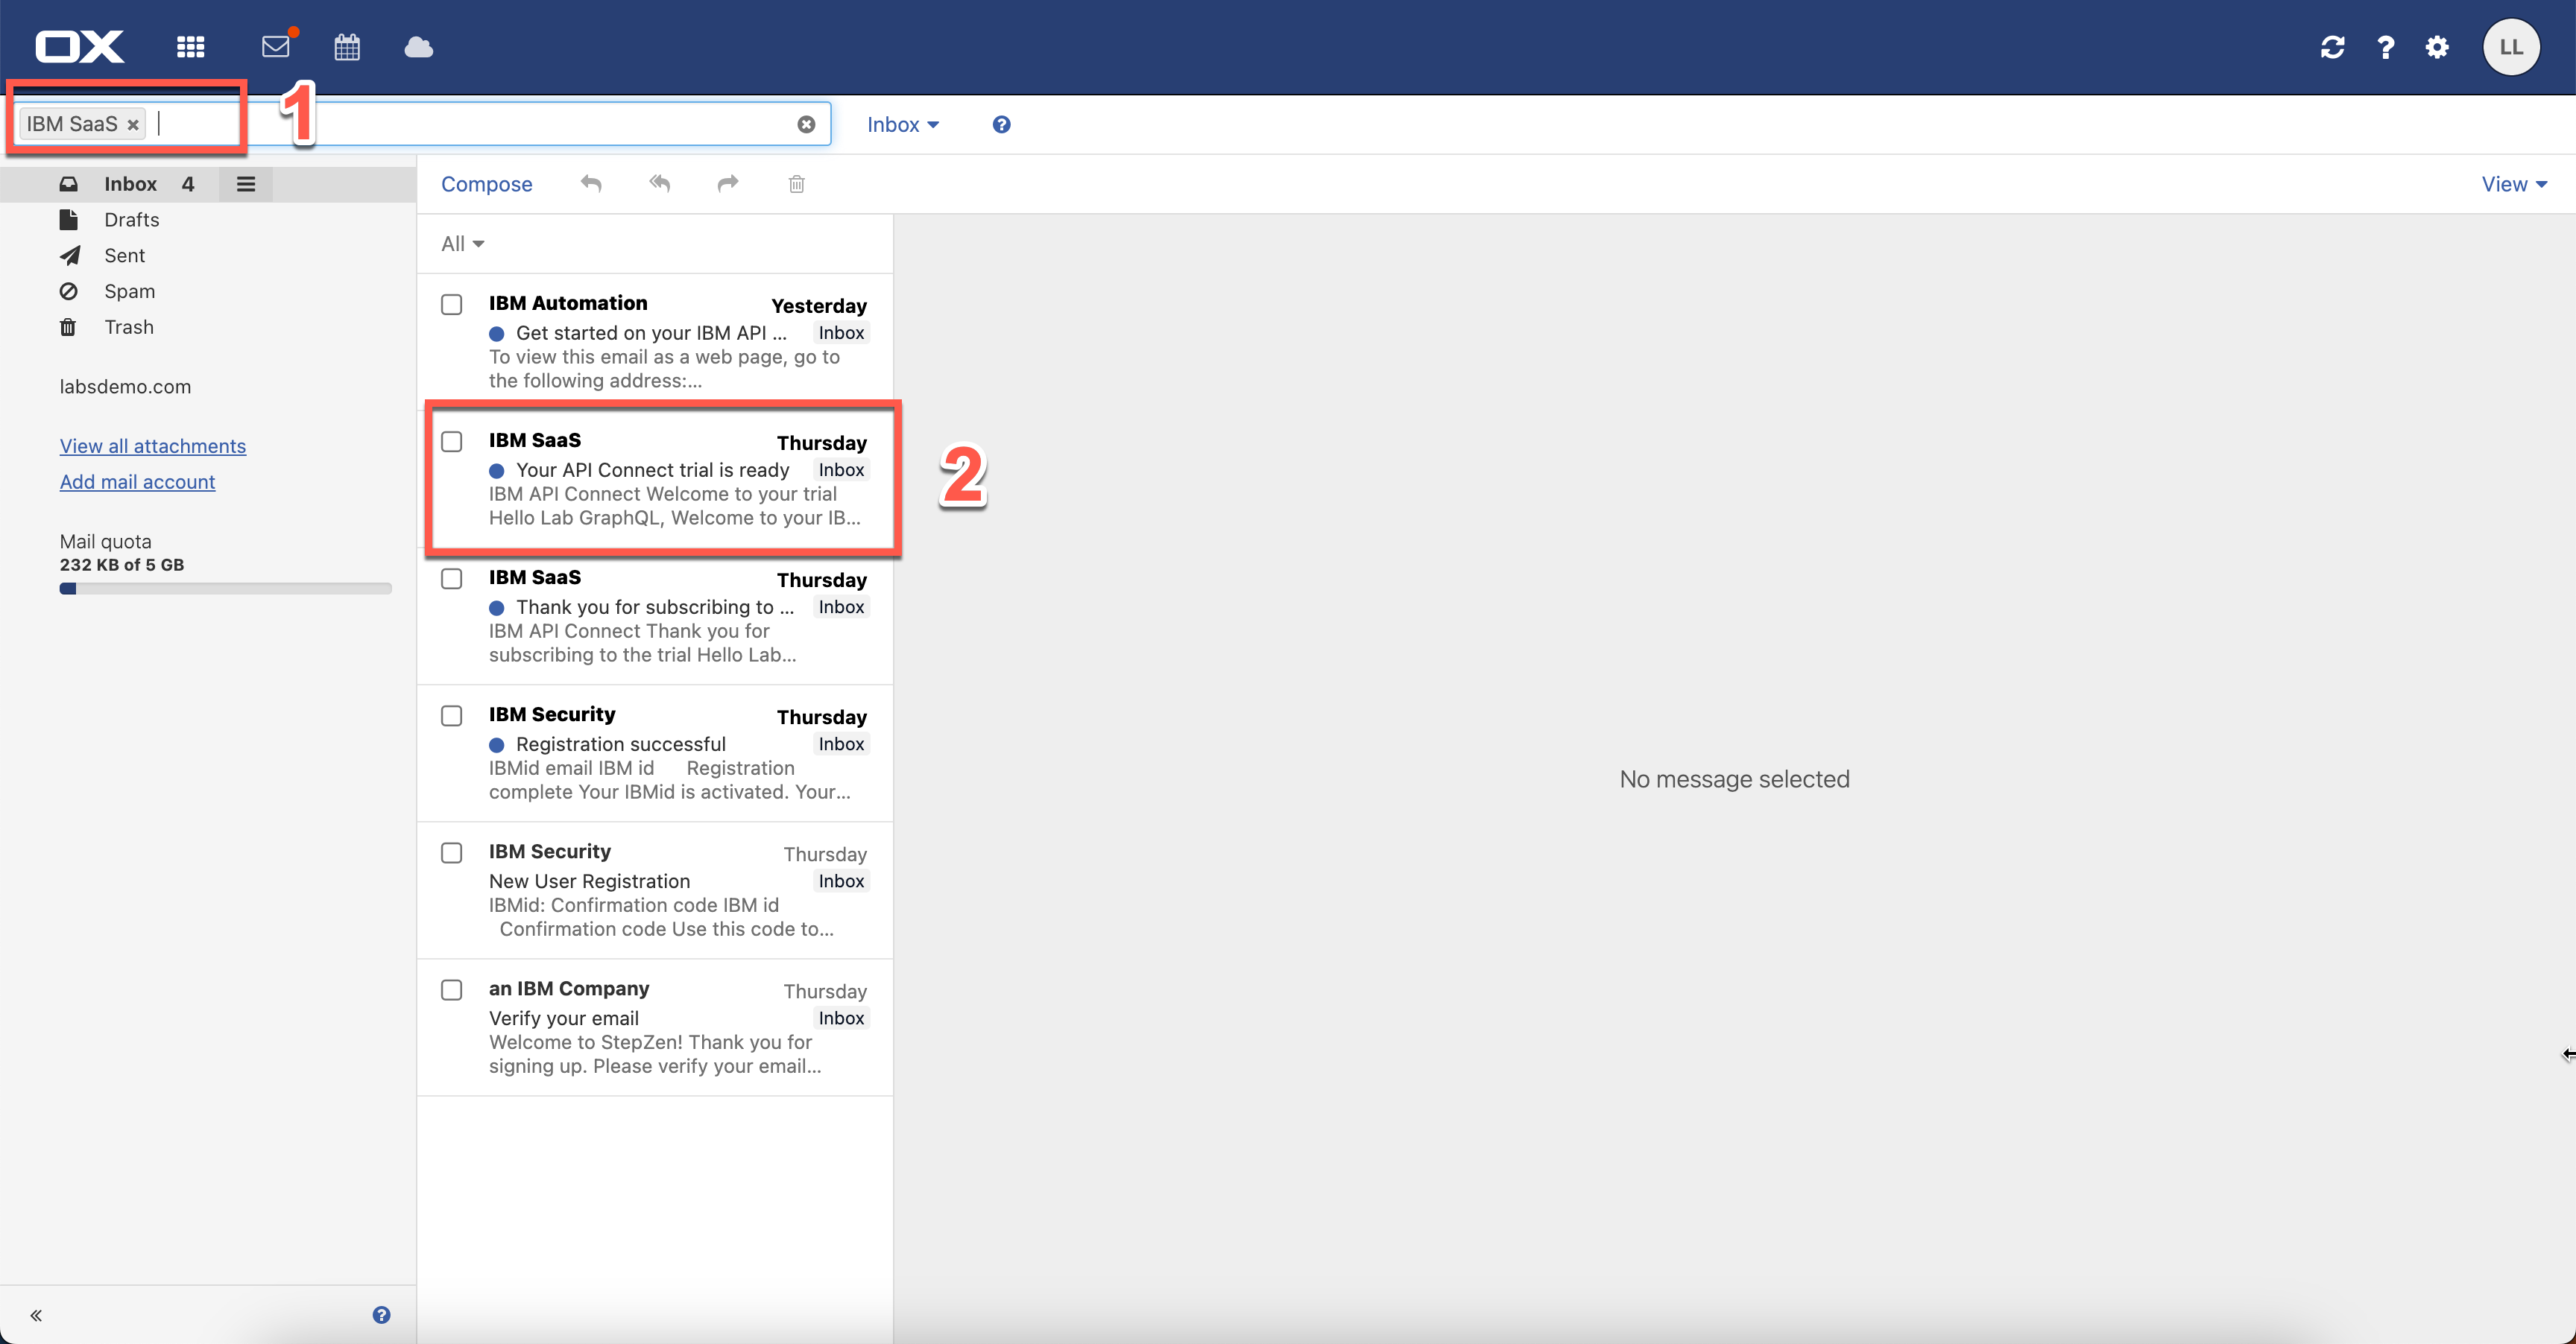2576x1344 pixels.
Task: Click the Reply all arrow icon
Action: pos(659,184)
